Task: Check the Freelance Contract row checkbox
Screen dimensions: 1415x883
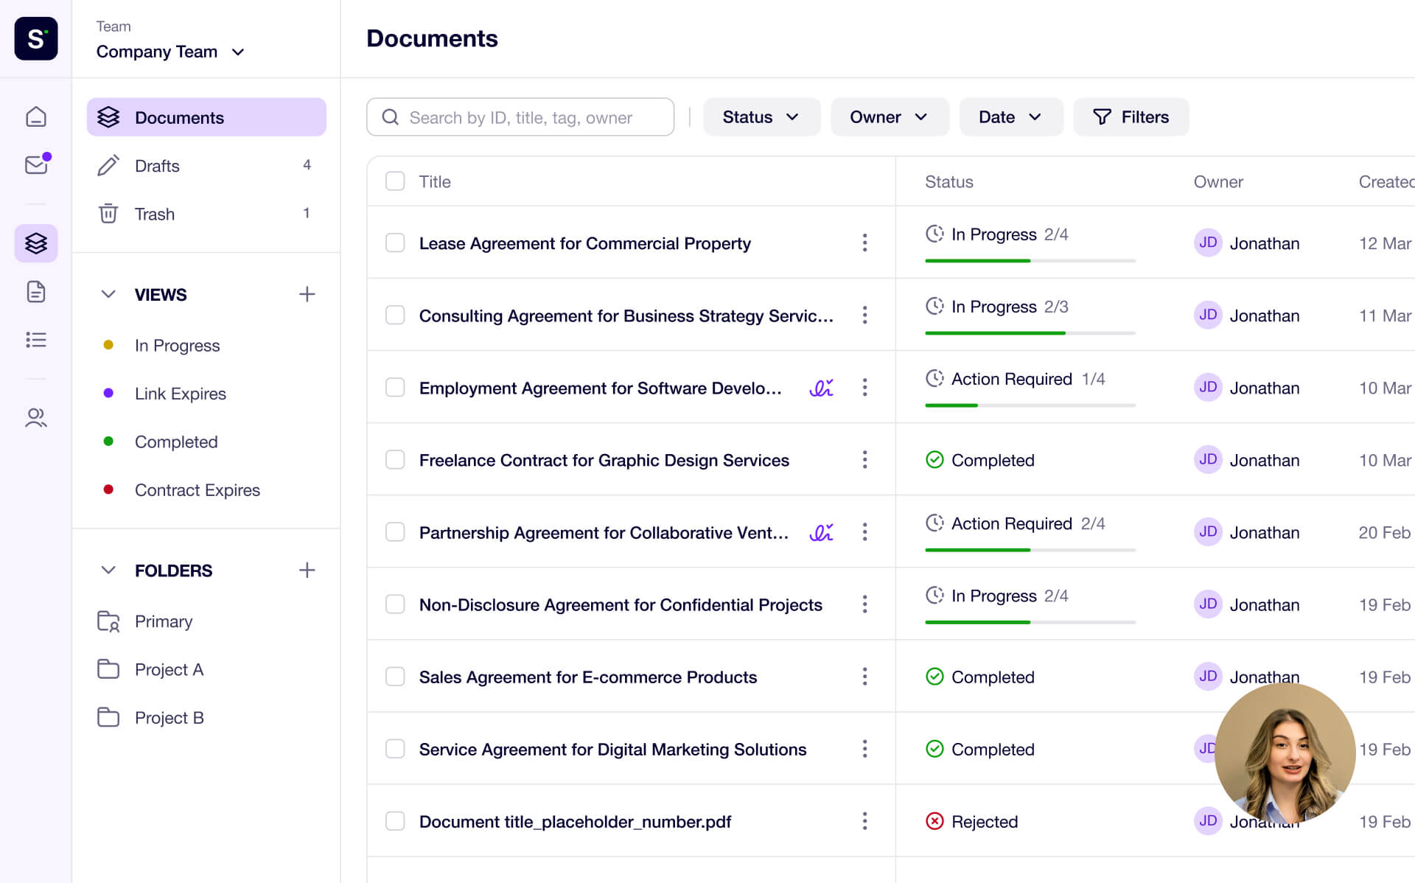Action: pos(395,459)
